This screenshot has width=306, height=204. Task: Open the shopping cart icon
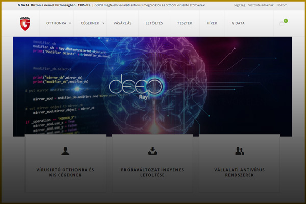[x=282, y=23]
